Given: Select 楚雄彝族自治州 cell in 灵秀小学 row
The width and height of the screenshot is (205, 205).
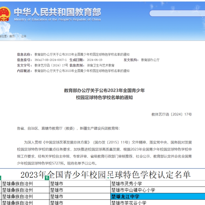Looking at the screenshot, I should 25,184.
